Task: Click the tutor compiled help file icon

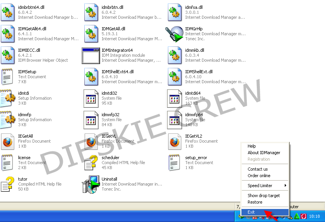Action: (x=7, y=184)
